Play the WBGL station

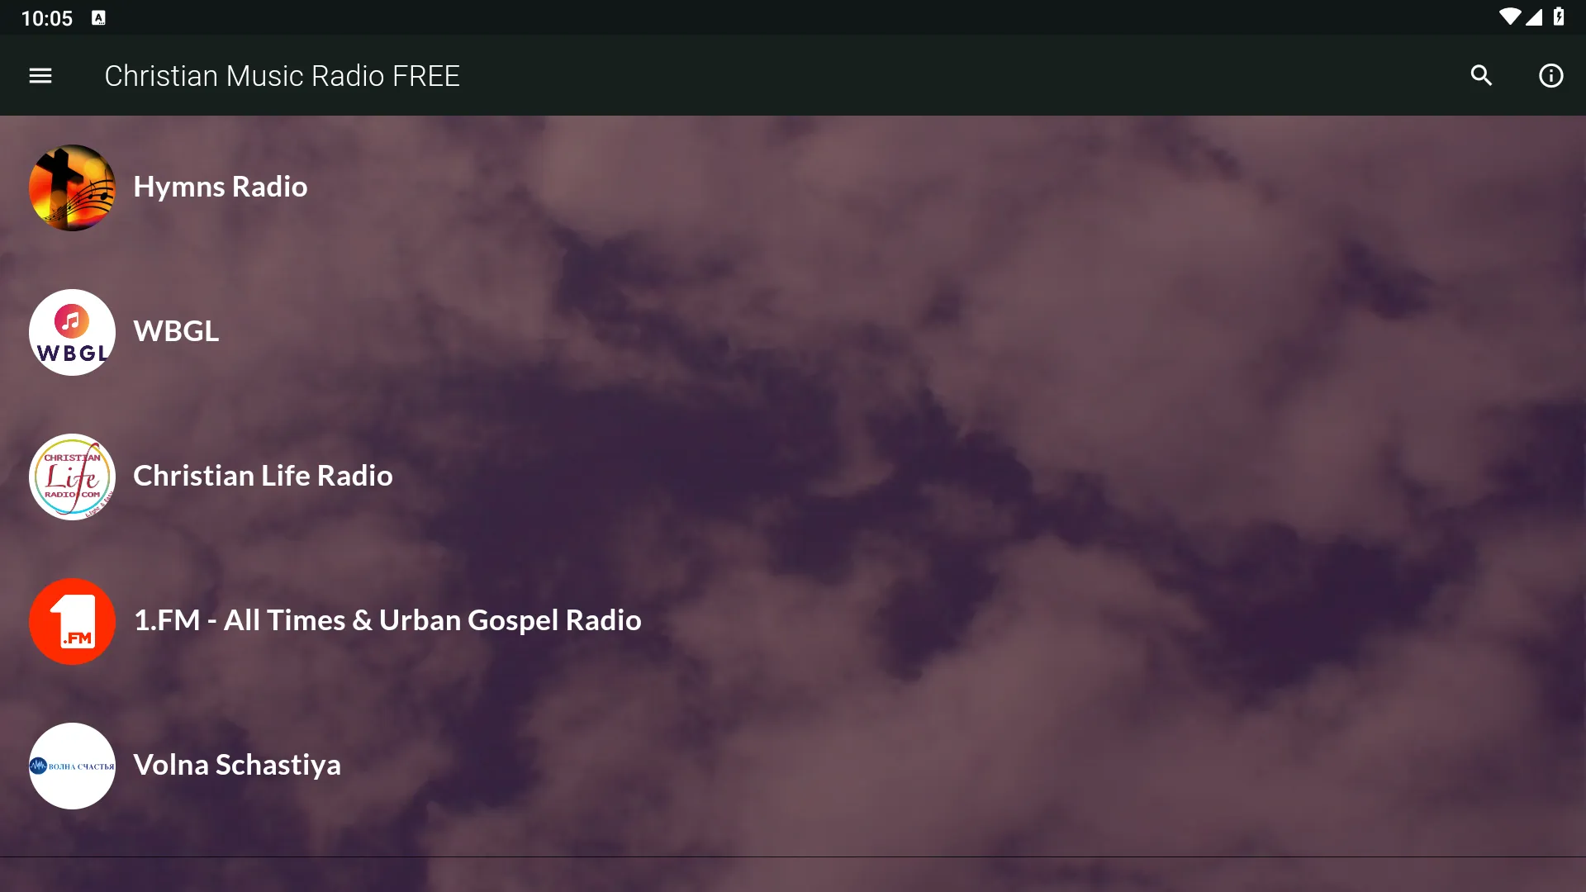click(175, 331)
